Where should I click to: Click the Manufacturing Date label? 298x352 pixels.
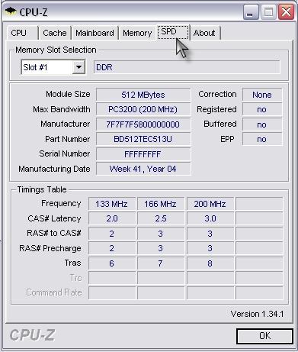coord(54,169)
